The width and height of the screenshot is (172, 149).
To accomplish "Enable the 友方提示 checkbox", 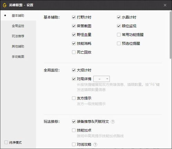I will [x=74, y=98].
